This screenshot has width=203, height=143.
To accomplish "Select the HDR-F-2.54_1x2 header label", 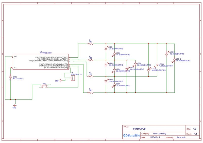I will [x=77, y=74].
